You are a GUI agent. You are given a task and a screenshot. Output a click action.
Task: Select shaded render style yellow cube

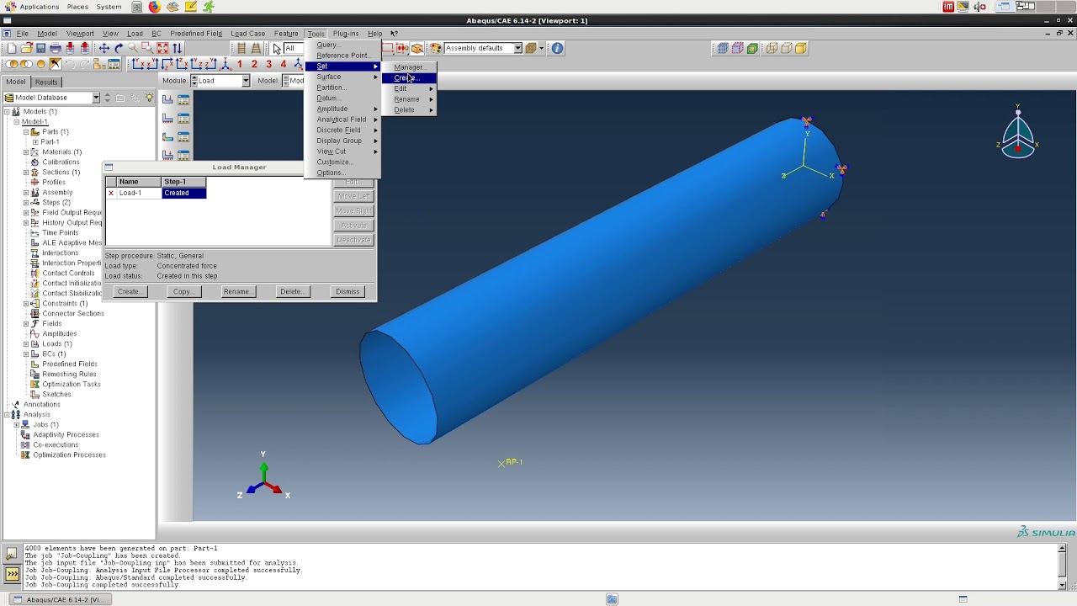(801, 48)
